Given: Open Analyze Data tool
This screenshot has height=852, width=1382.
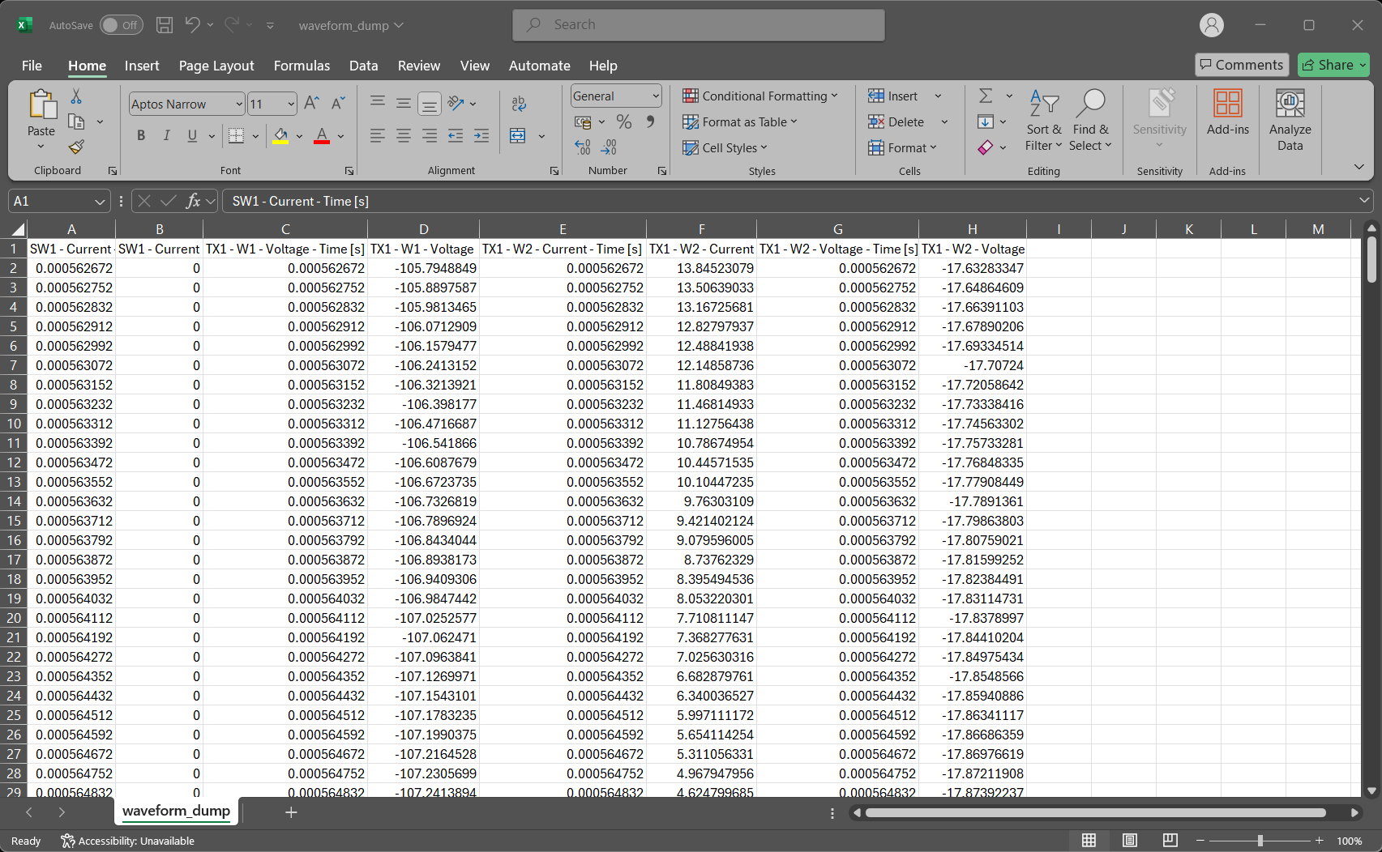Looking at the screenshot, I should click(x=1290, y=120).
